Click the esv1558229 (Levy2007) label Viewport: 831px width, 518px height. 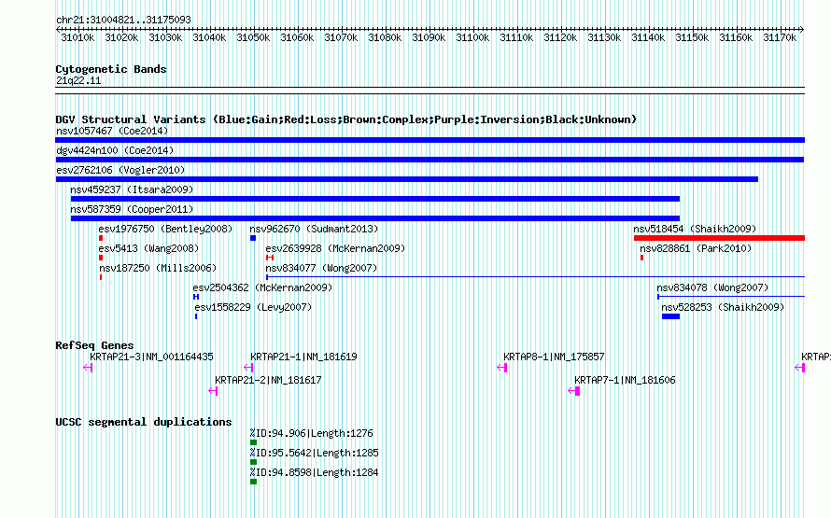(x=253, y=307)
